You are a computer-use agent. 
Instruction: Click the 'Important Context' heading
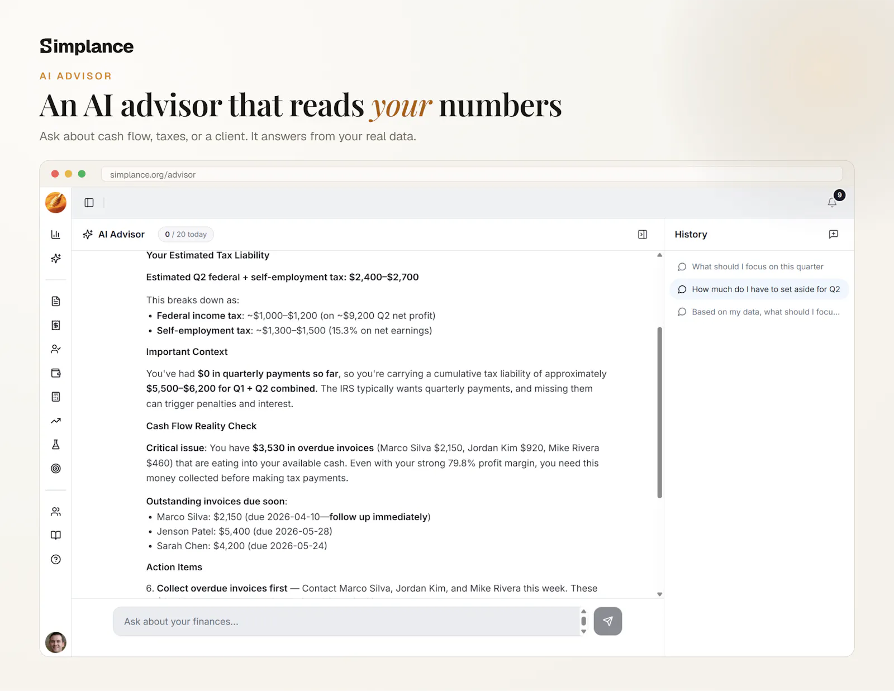pos(187,352)
